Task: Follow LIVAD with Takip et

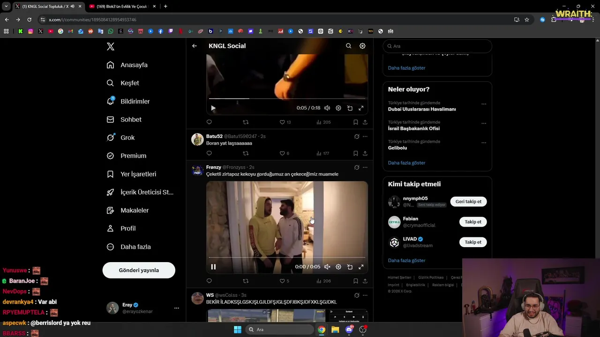Action: coord(473,242)
